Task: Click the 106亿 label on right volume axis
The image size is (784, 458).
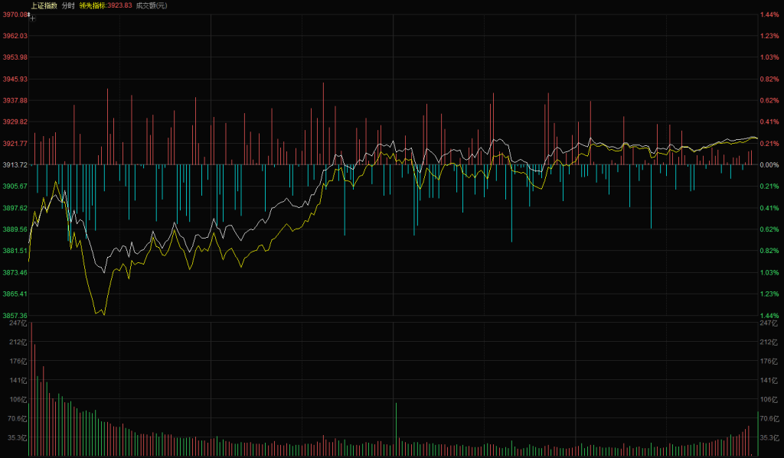Action: point(767,399)
